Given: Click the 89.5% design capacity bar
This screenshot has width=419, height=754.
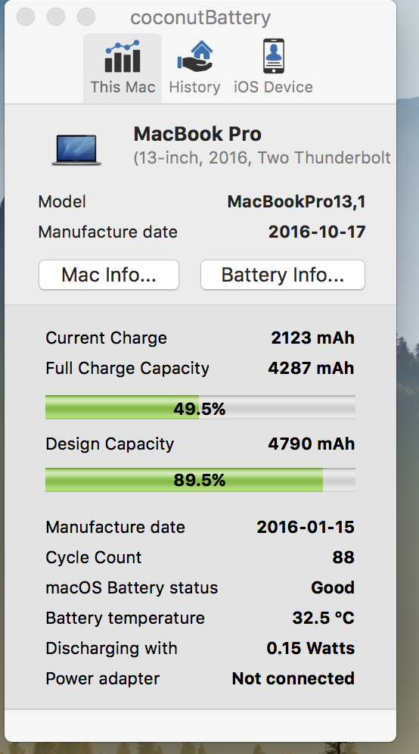Looking at the screenshot, I should coord(200,479).
